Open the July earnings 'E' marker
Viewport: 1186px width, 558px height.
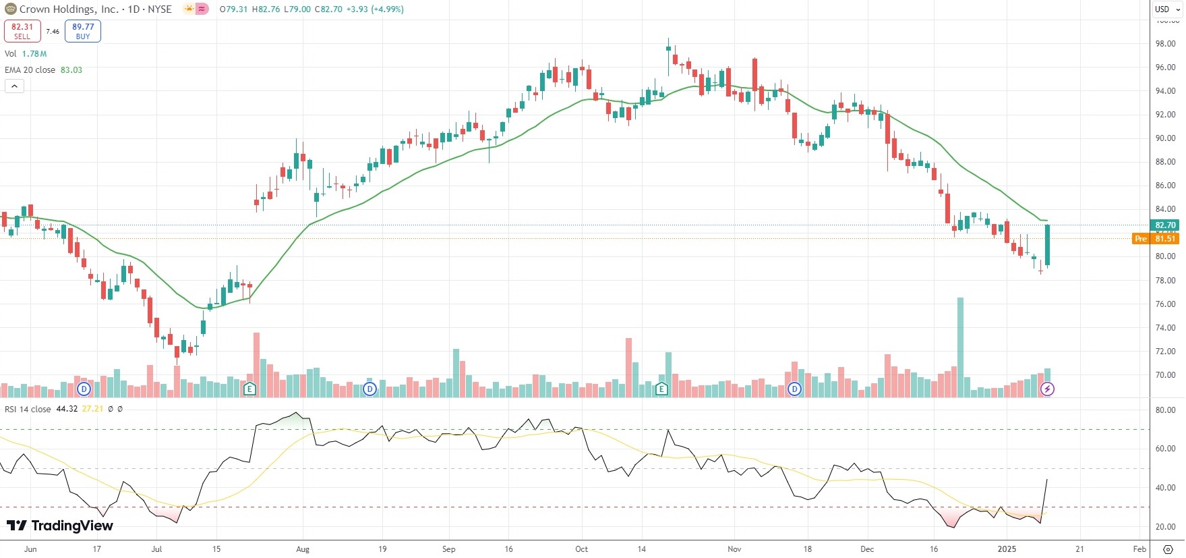coord(249,389)
